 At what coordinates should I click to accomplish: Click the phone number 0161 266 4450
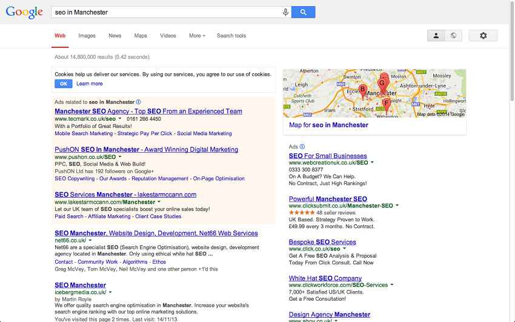tap(144, 119)
